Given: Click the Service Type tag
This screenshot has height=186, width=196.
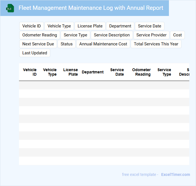Looking at the screenshot, I should (x=75, y=35).
